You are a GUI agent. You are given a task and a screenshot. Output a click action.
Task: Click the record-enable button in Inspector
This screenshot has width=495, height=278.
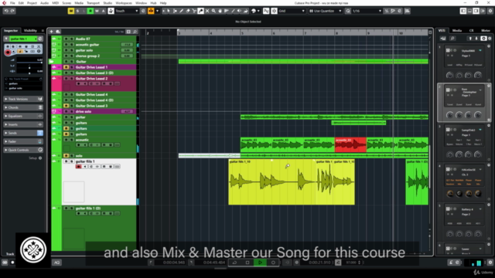coord(8,53)
